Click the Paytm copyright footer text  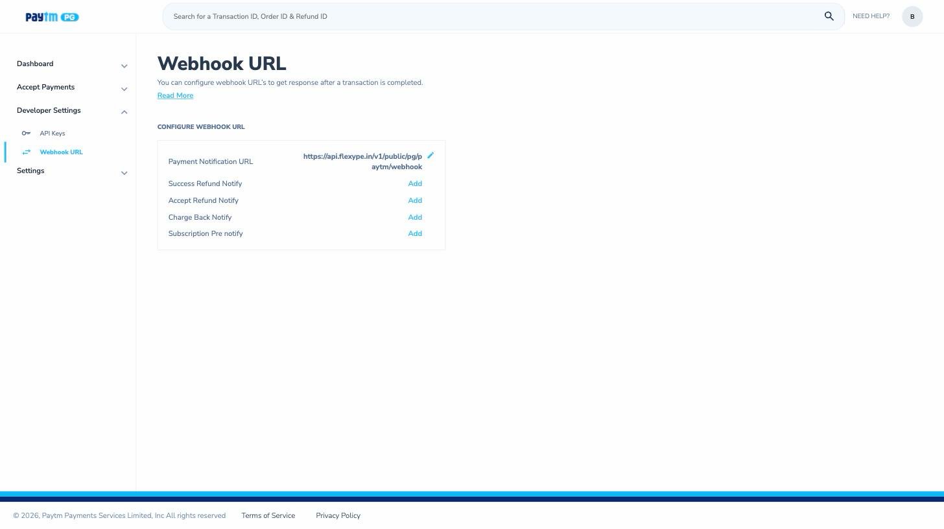point(119,515)
